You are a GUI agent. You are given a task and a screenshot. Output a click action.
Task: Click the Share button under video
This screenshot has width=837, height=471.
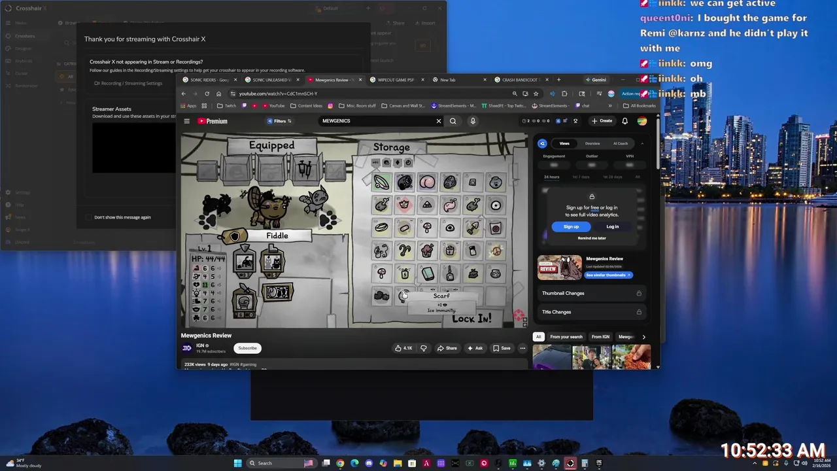447,348
